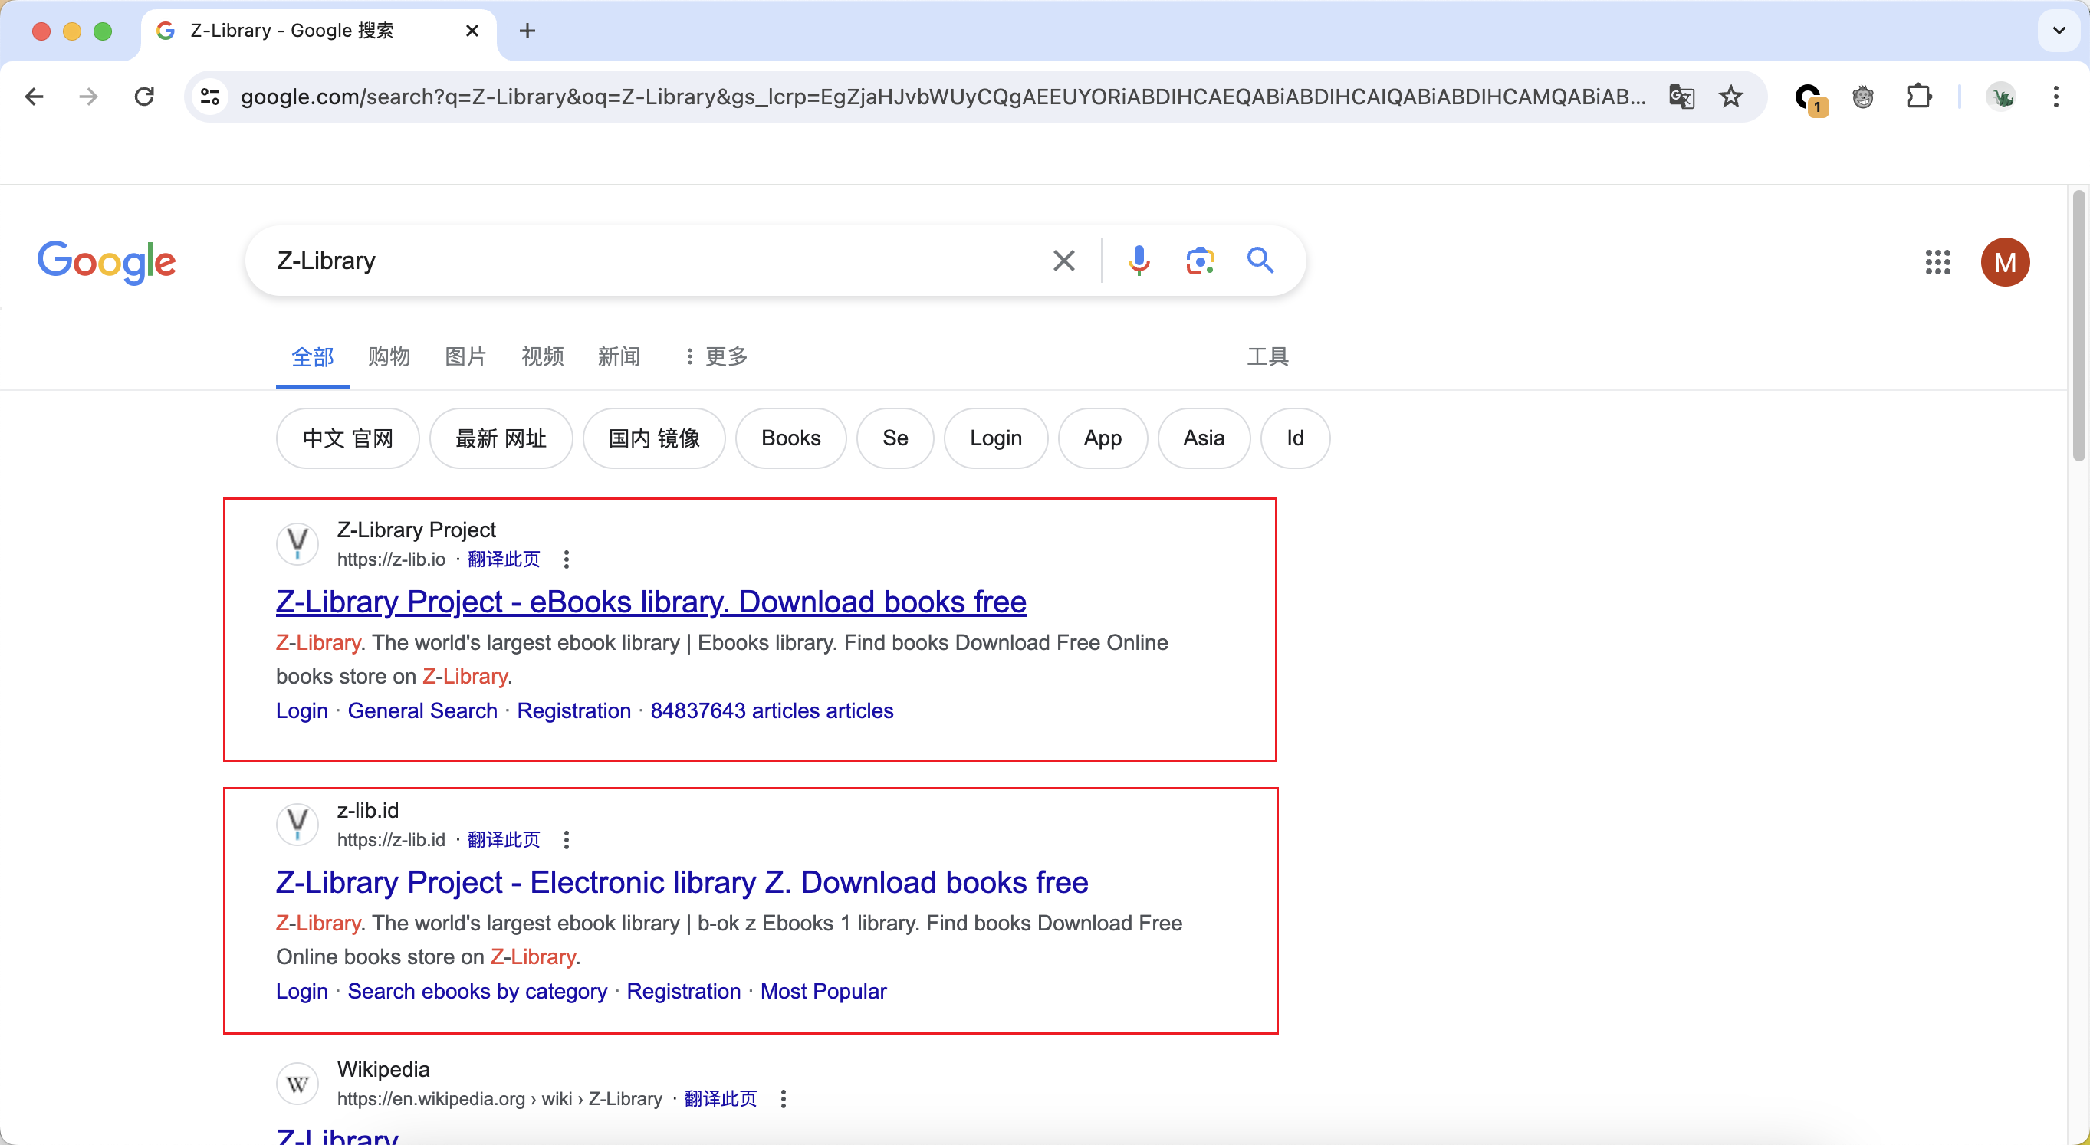The height and width of the screenshot is (1145, 2090).
Task: Open the 工具 search tools panel
Action: [x=1267, y=357]
